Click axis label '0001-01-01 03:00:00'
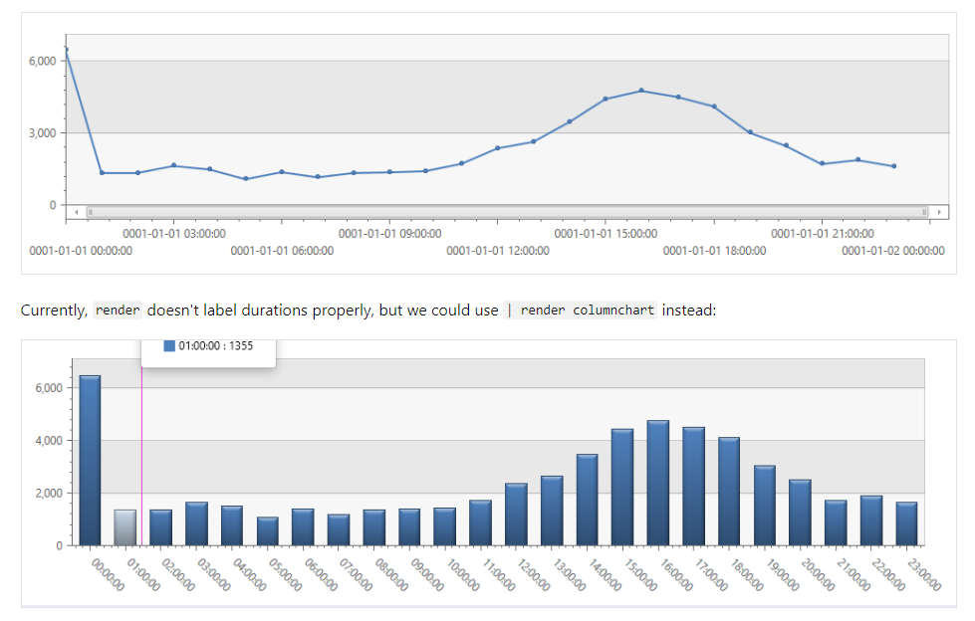Image resolution: width=975 pixels, height=621 pixels. point(174,234)
